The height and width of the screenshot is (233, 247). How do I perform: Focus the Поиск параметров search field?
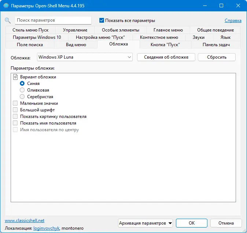point(53,20)
